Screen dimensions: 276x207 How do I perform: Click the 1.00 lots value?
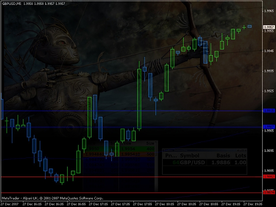(x=240, y=162)
